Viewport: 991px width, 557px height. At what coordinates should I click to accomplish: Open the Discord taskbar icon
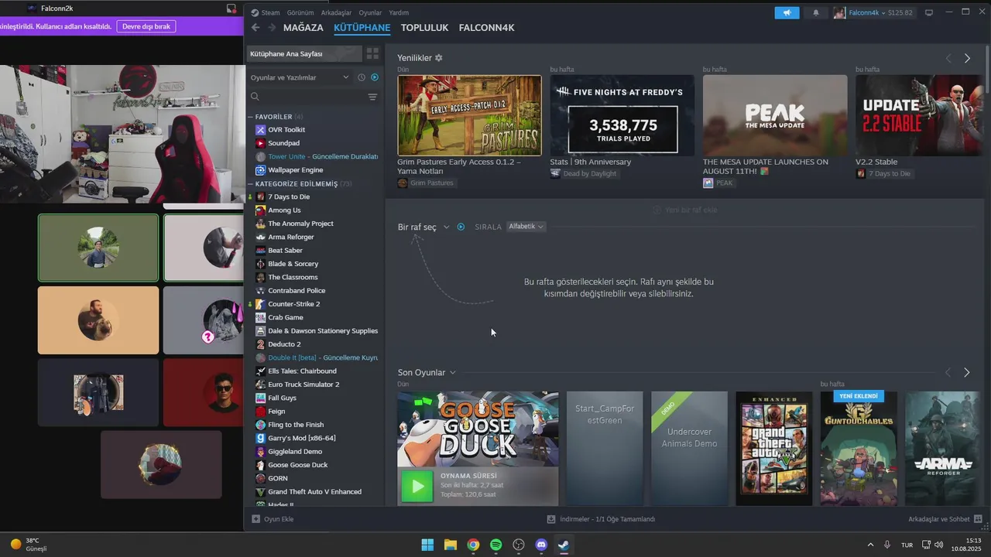(541, 545)
